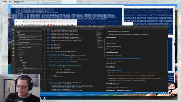The width and height of the screenshot is (181, 102).
Task: Click the split editor icon in VS Code
Action: pyautogui.click(x=101, y=29)
